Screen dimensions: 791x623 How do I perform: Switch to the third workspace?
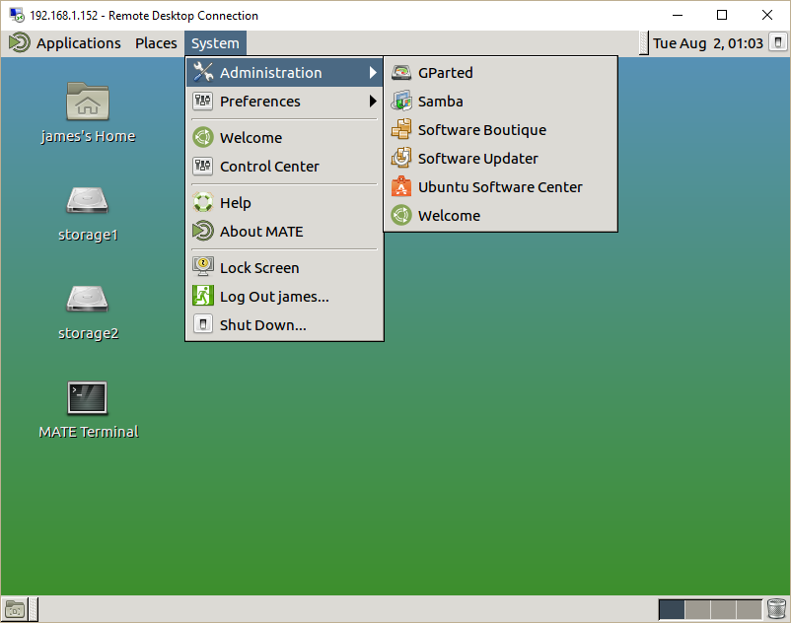(x=723, y=610)
